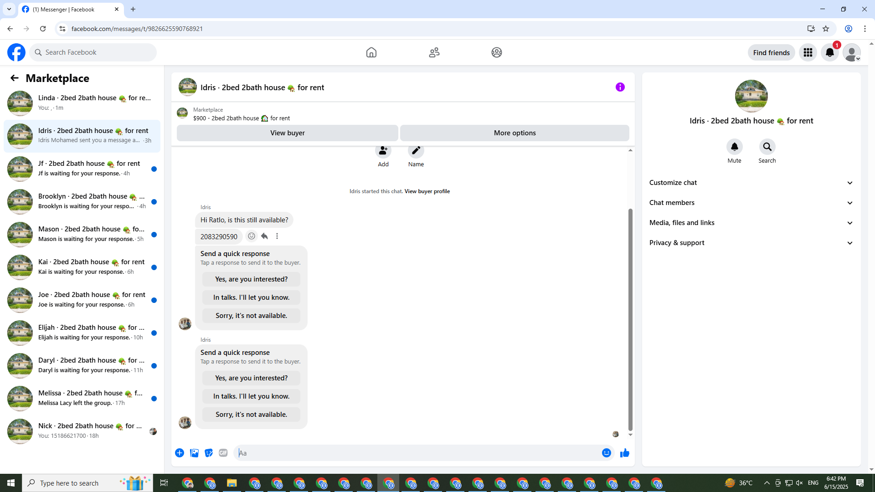
Task: Mute the chat with bell icon
Action: click(x=734, y=147)
